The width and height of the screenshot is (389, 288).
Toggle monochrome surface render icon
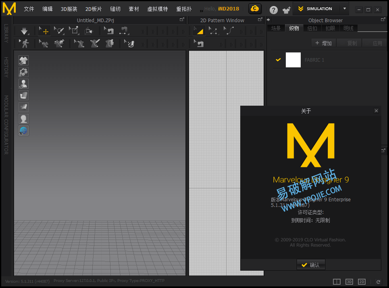coord(23,107)
